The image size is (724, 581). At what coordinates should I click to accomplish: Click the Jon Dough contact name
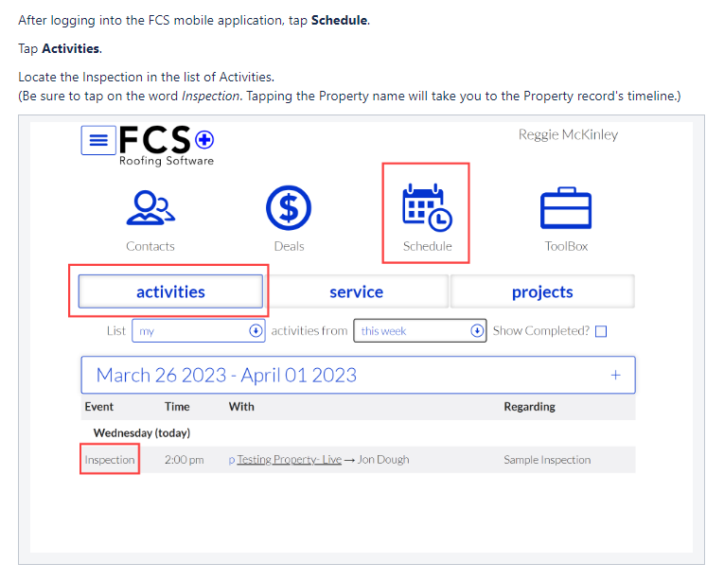383,460
